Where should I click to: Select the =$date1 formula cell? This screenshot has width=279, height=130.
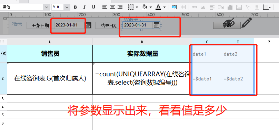pyautogui.click(x=208, y=78)
